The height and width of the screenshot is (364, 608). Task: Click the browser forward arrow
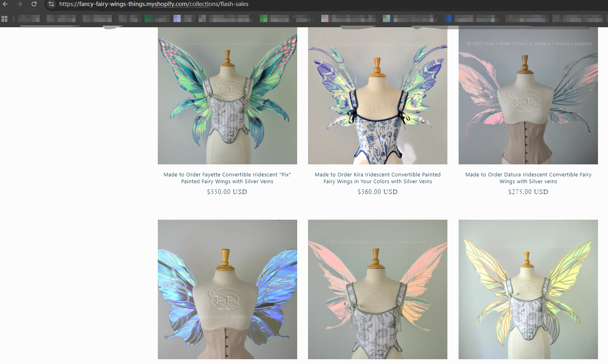[19, 4]
